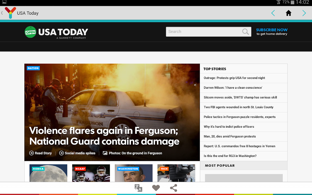Image resolution: width=312 pixels, height=195 pixels.
Task: Click the arrow icon beside Read Story
Action: pos(31,153)
